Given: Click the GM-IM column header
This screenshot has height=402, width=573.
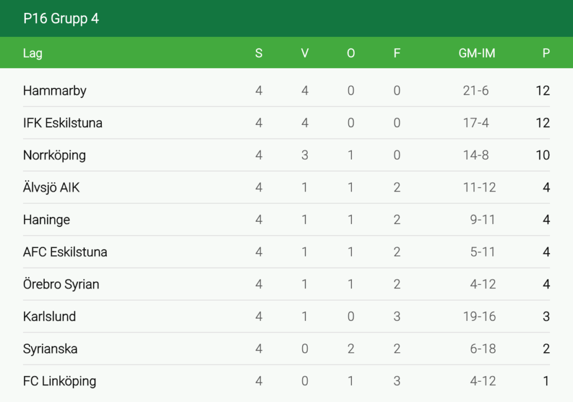Looking at the screenshot, I should [477, 54].
